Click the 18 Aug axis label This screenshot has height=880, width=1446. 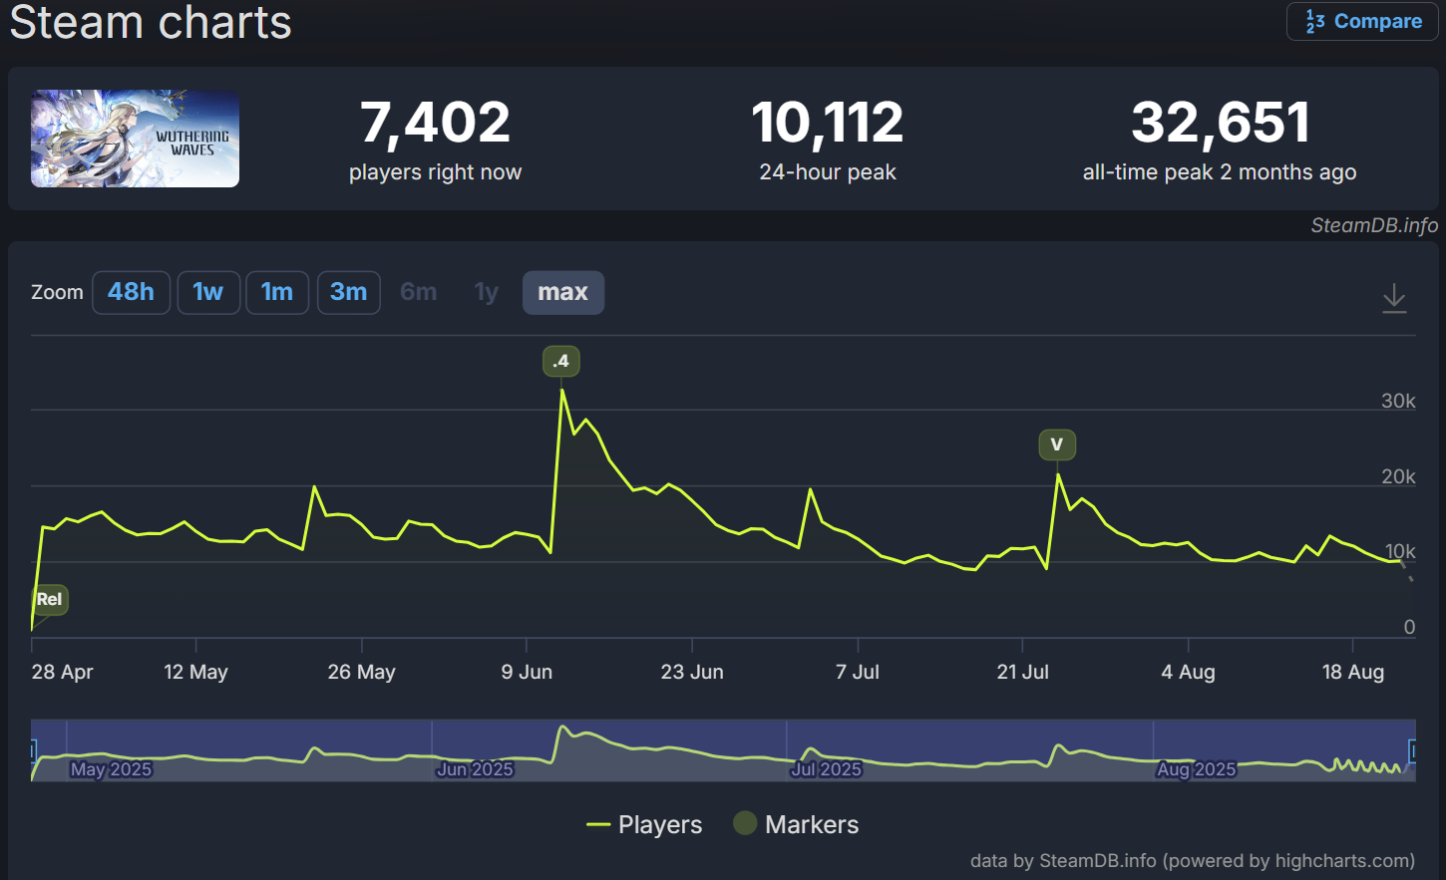pos(1353,672)
